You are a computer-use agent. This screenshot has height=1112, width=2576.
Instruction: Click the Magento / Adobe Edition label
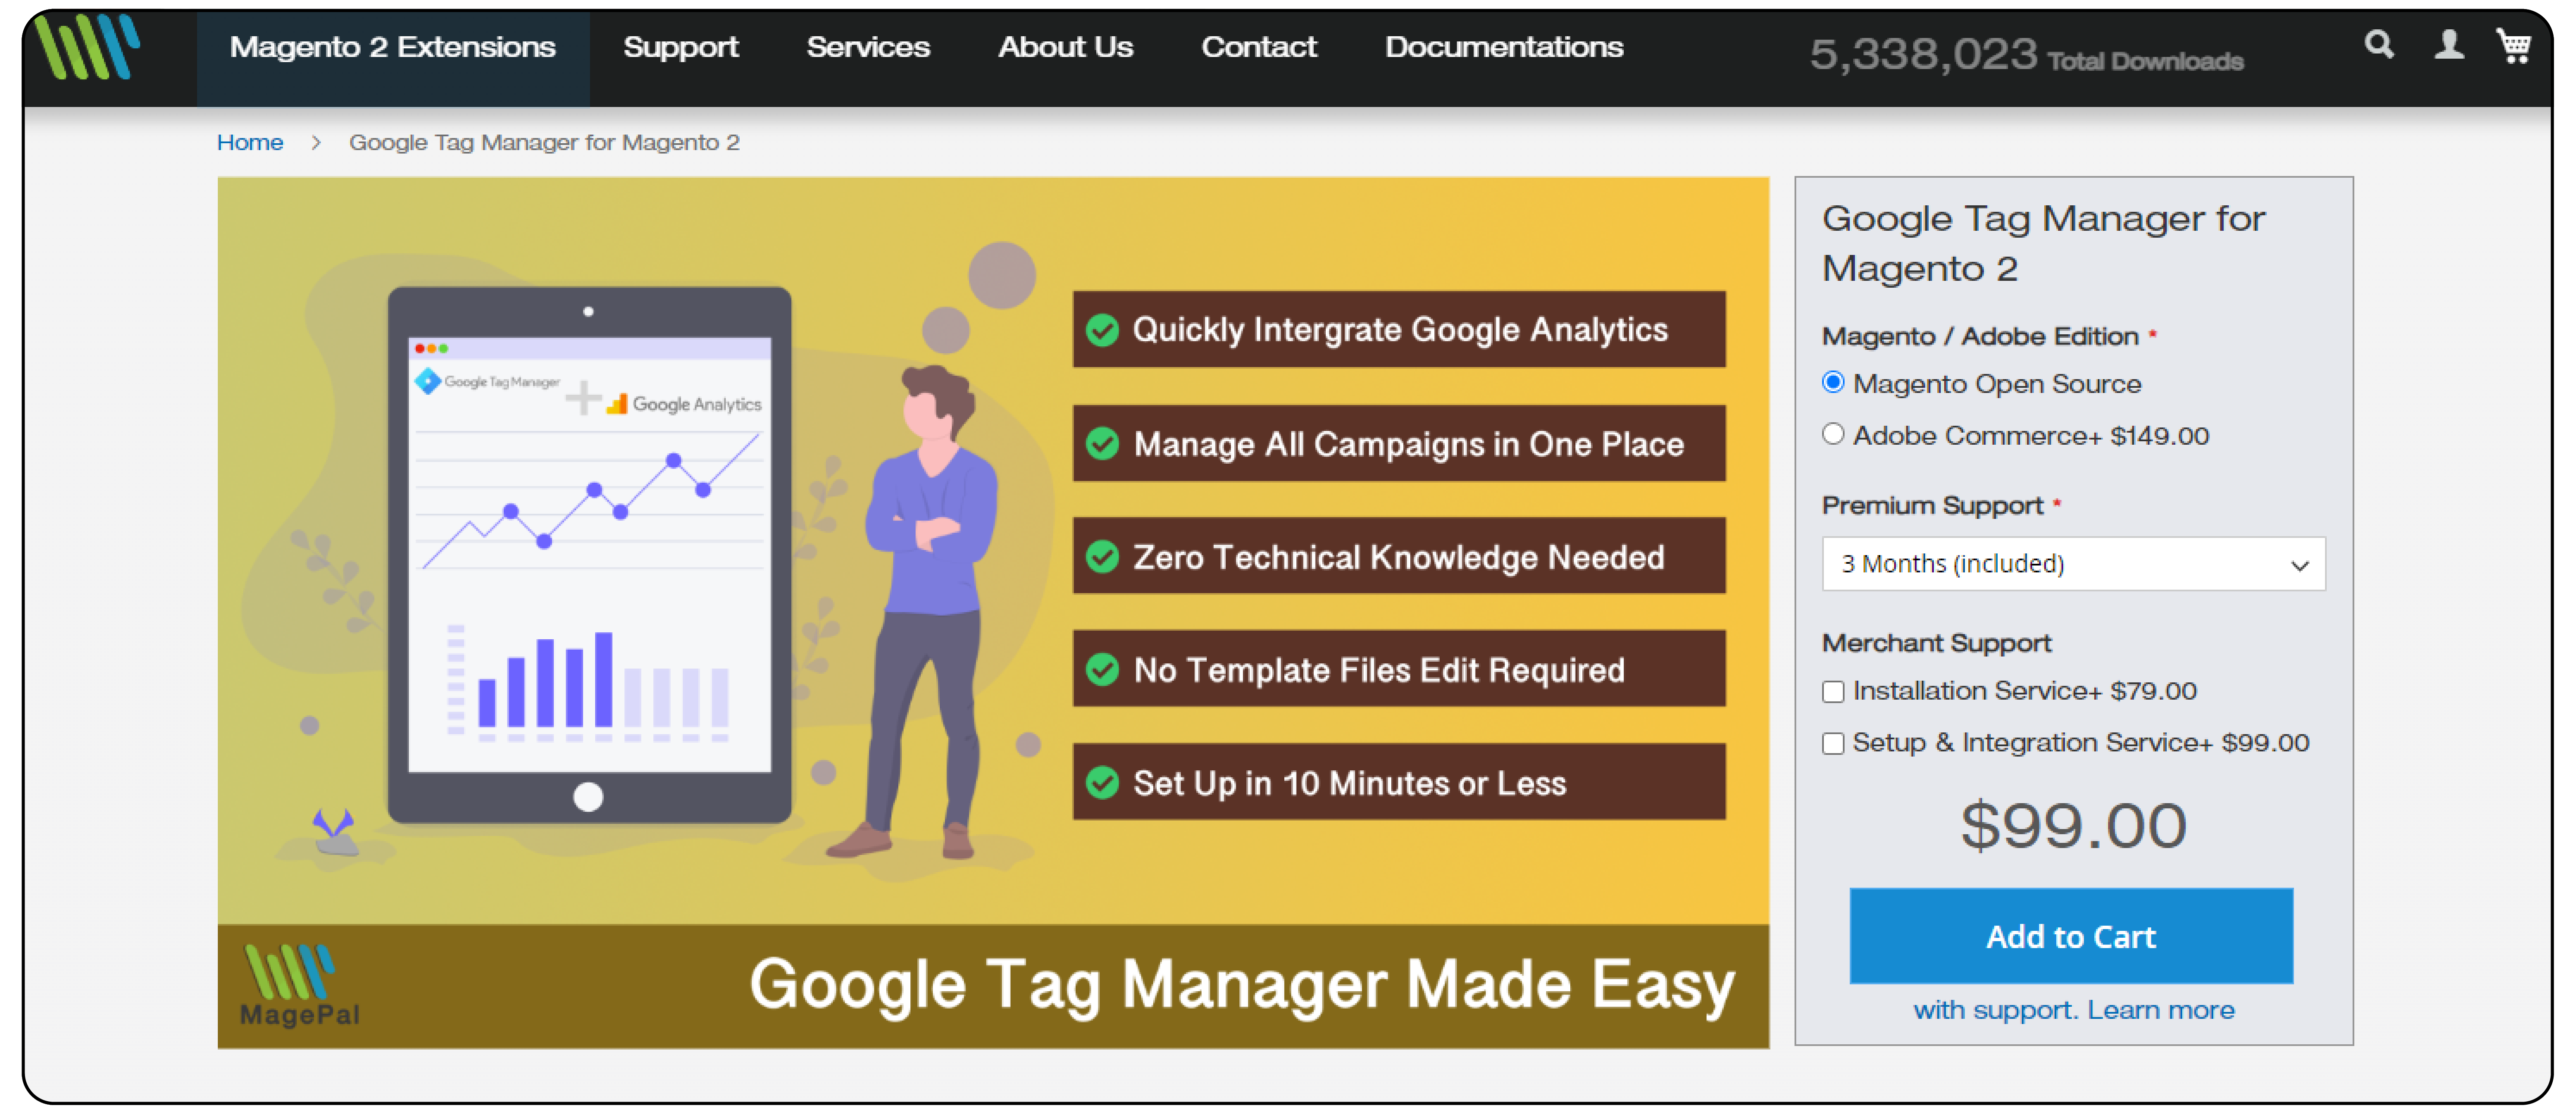coord(1980,336)
